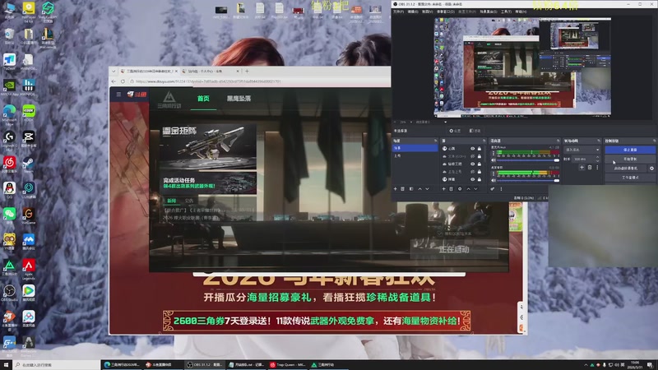Viewport: 658px width, 370px height.
Task: Select the 黑鹰坠落 tab in launcher
Action: click(x=239, y=99)
